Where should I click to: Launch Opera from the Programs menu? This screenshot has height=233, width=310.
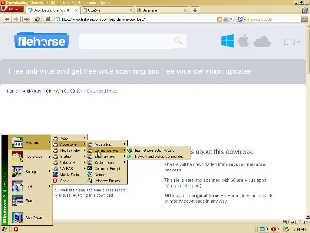tap(69, 181)
